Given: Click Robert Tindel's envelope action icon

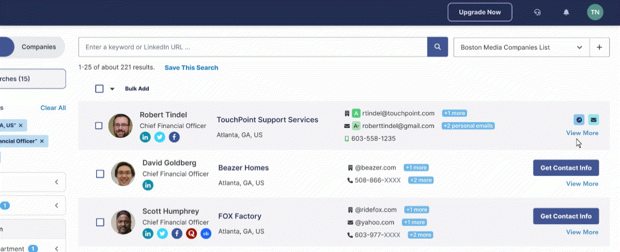Looking at the screenshot, I should click(x=593, y=120).
